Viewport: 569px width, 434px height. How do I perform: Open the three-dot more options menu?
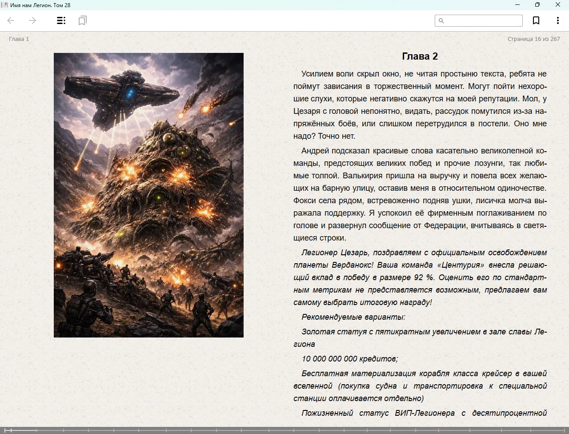557,20
